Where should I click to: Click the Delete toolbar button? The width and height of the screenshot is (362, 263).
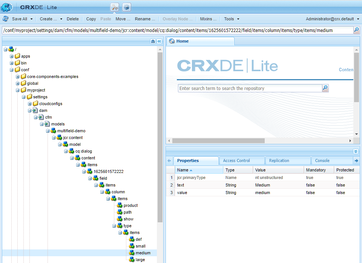[73, 19]
